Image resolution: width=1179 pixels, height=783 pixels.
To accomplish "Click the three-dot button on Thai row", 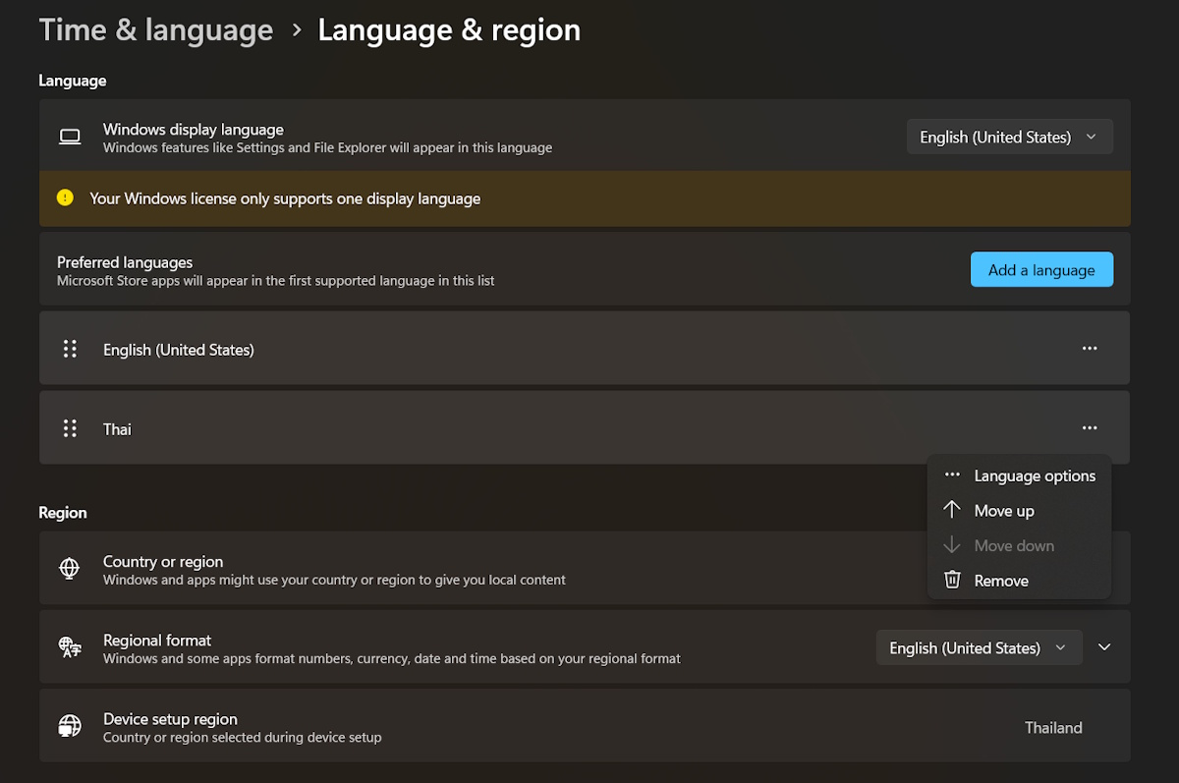I will (1089, 428).
